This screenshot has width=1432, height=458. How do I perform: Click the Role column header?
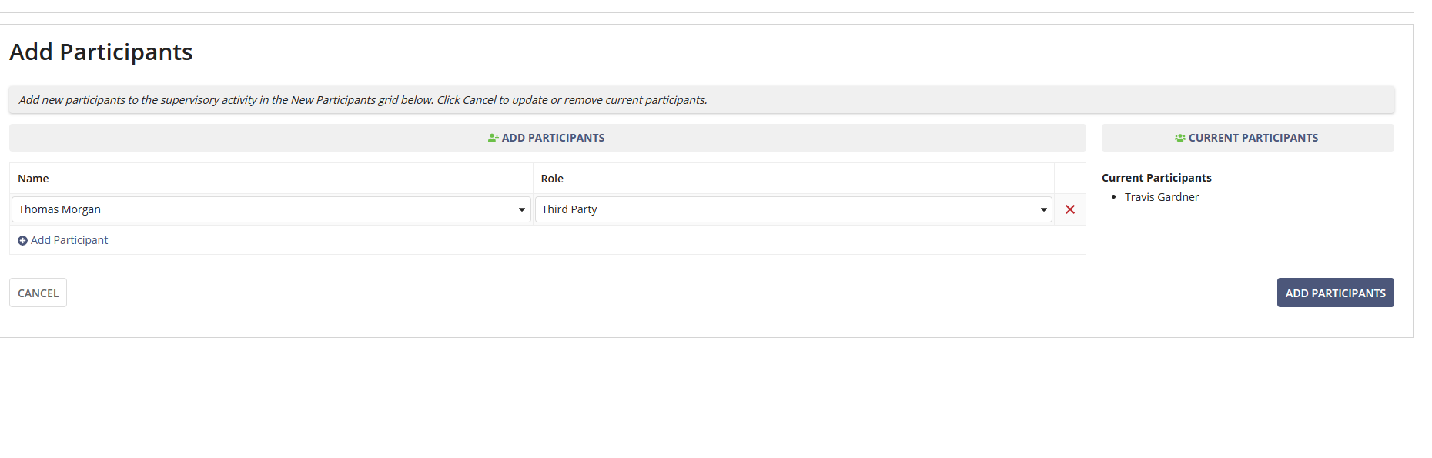(x=552, y=179)
